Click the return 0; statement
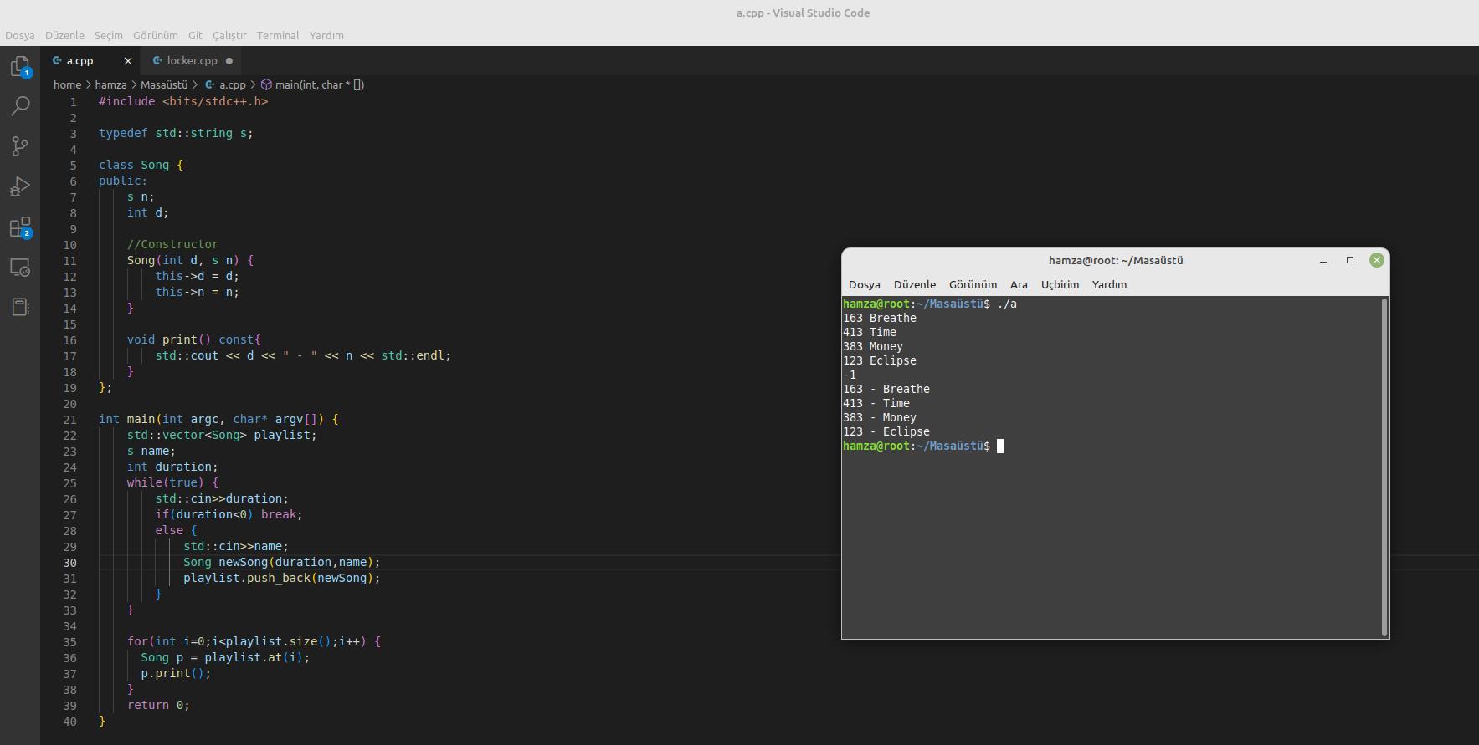This screenshot has width=1479, height=745. coord(158,705)
